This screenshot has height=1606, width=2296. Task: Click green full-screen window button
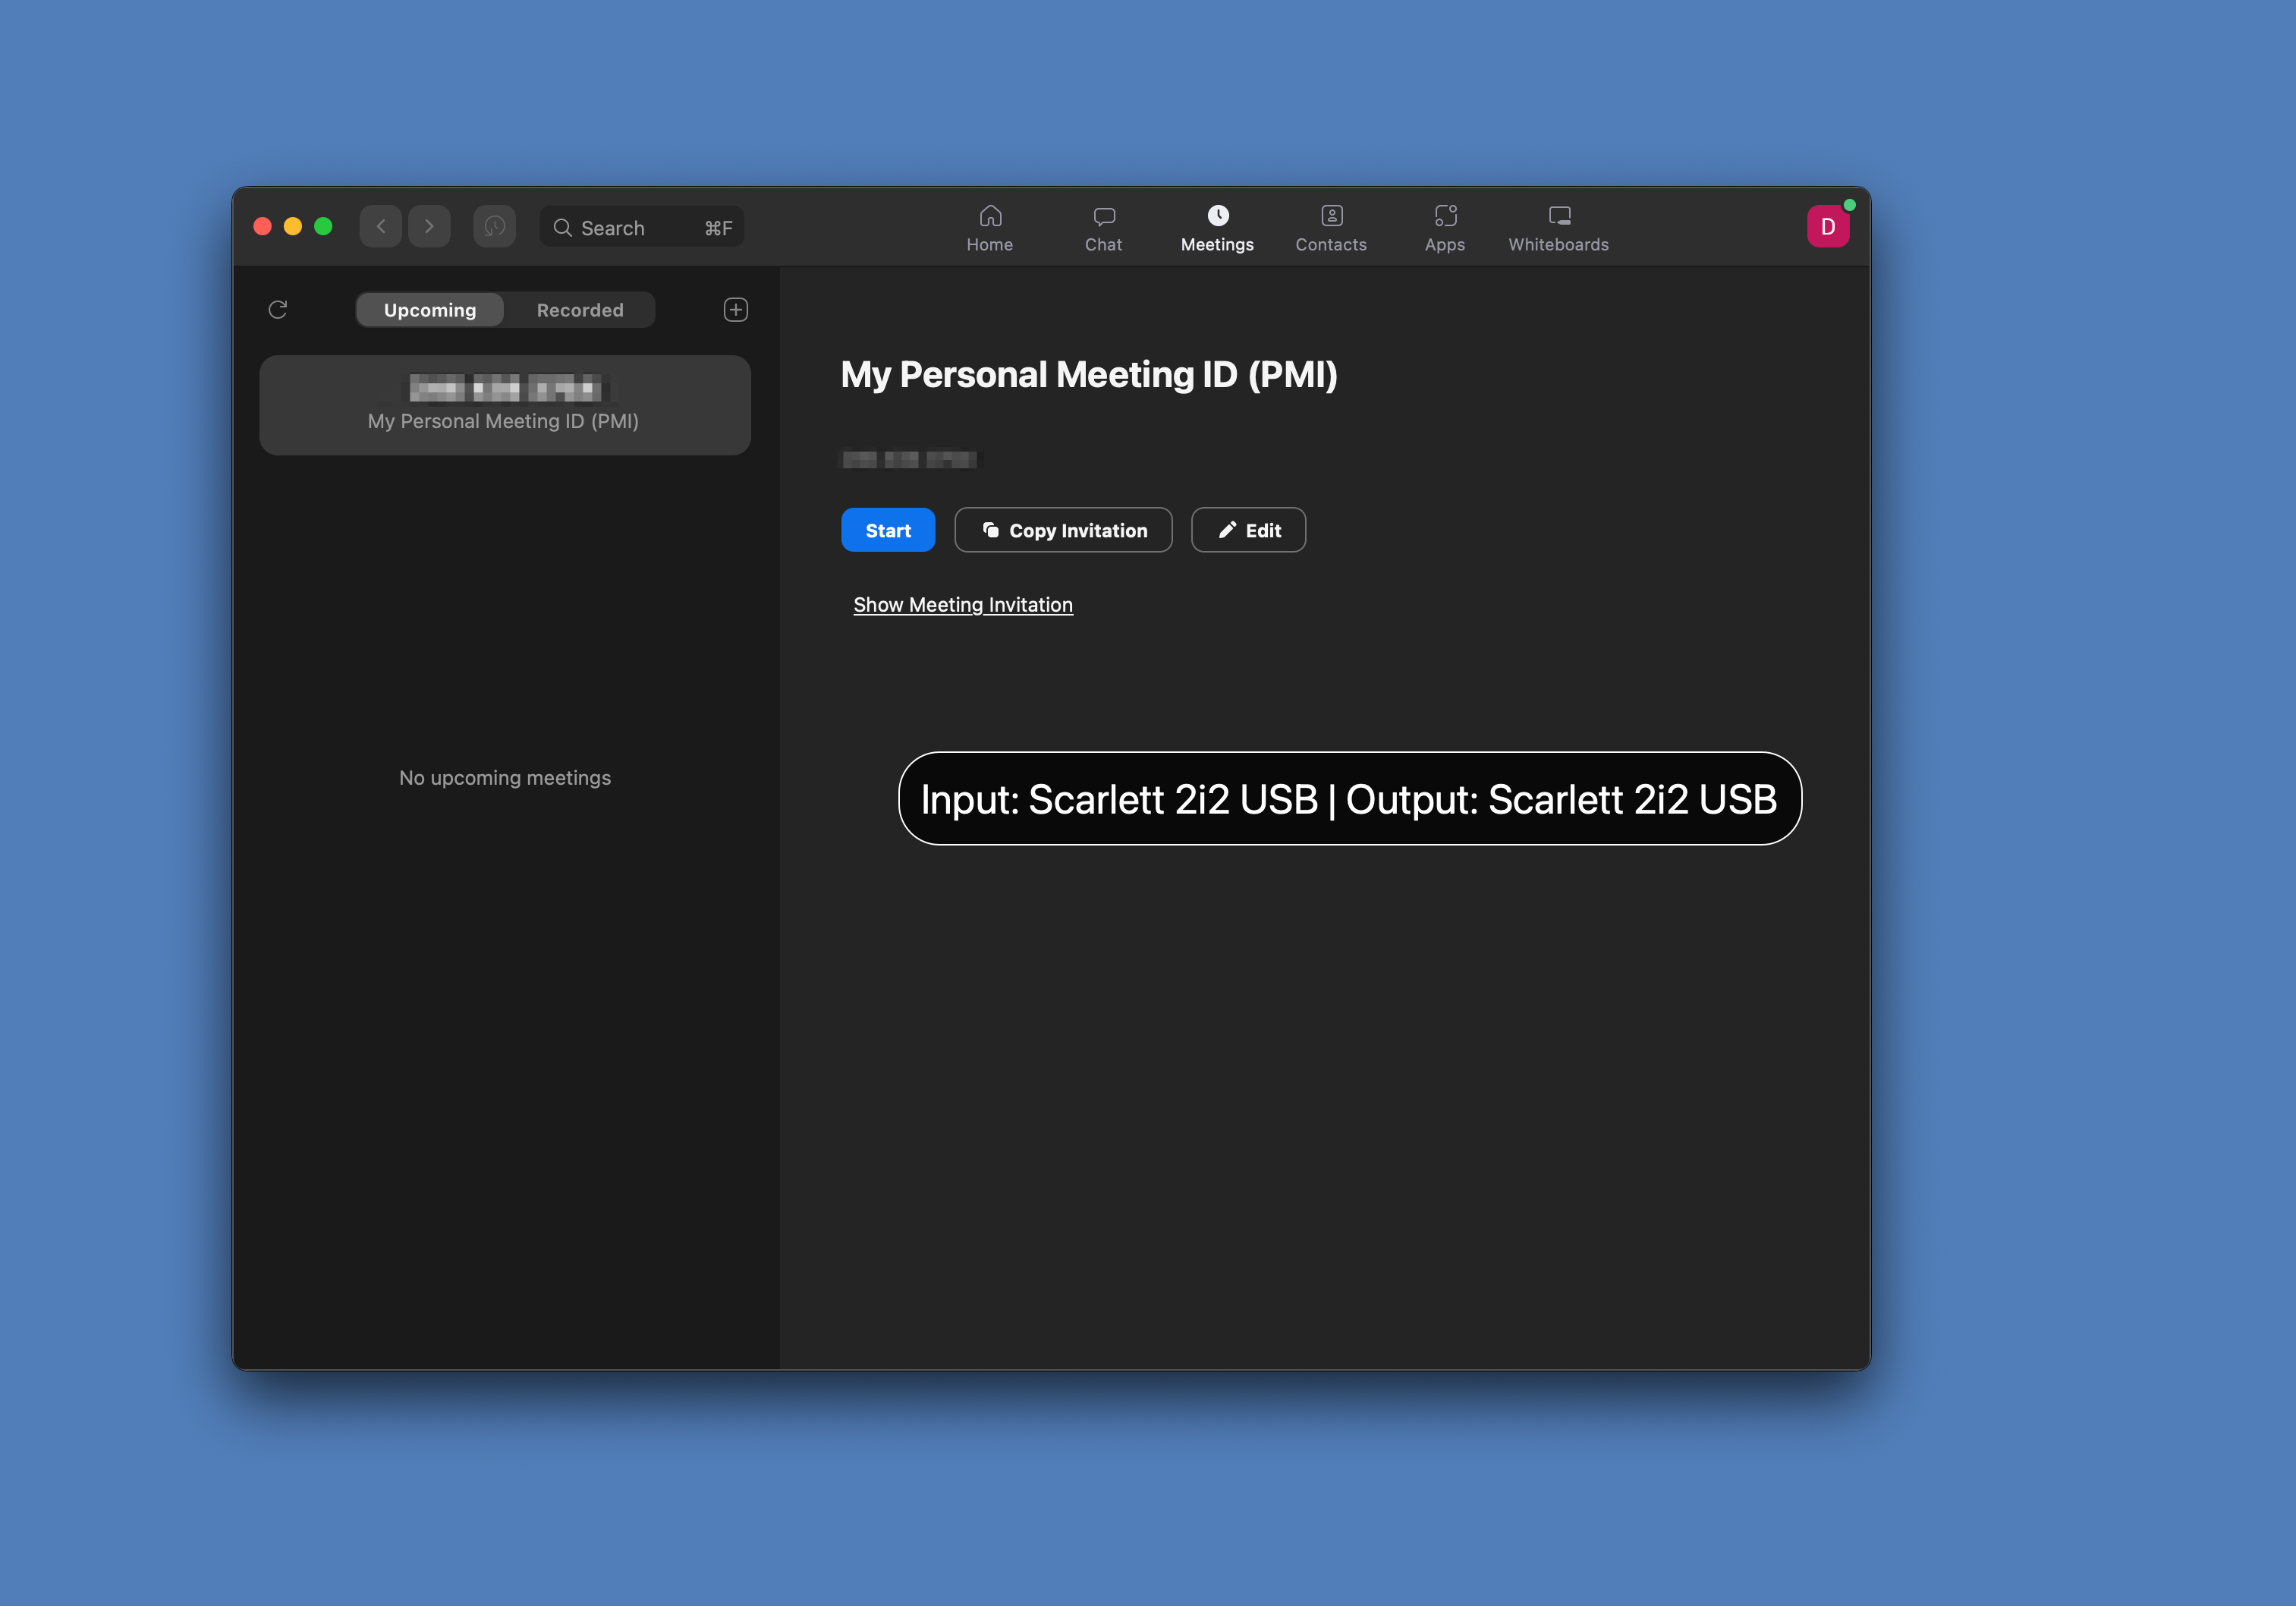323,227
